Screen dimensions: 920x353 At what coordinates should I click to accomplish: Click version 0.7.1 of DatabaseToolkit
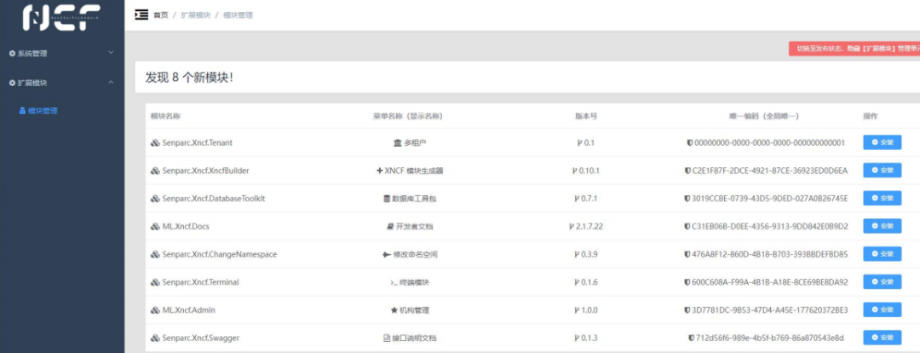click(x=589, y=199)
